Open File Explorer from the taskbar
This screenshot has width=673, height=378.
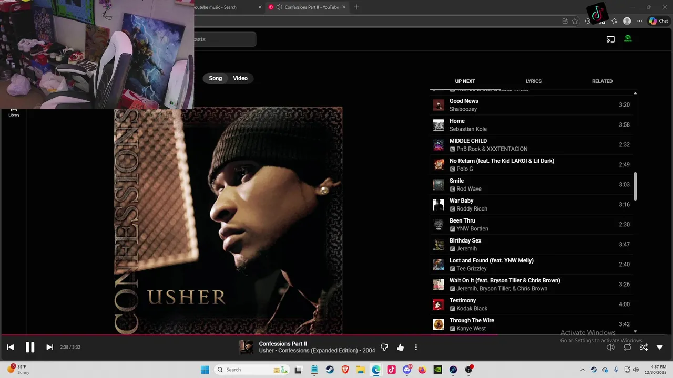(361, 370)
